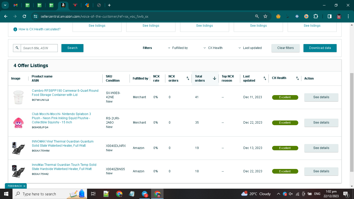Open Chrome three-dot menu
Image resolution: width=354 pixels, height=199 pixels.
[x=348, y=16]
